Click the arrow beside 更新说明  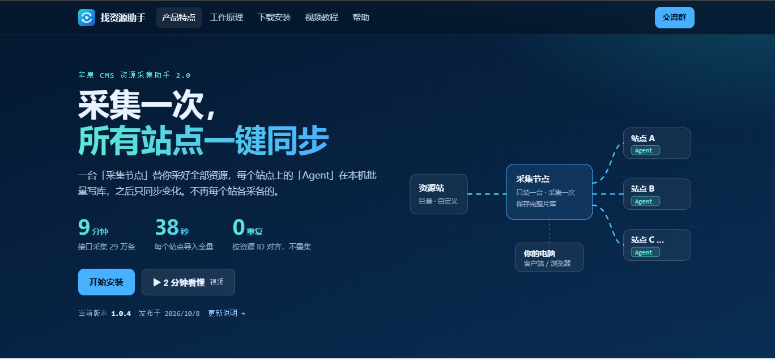click(x=242, y=314)
